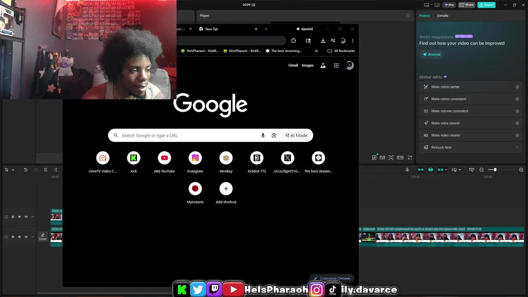Click Google Lens image search icon

click(274, 135)
